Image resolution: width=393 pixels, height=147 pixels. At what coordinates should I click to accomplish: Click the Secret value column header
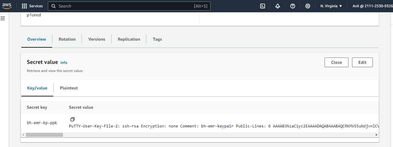click(x=81, y=107)
